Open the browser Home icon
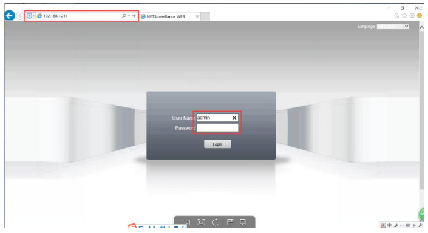The image size is (428, 233). pos(396,16)
